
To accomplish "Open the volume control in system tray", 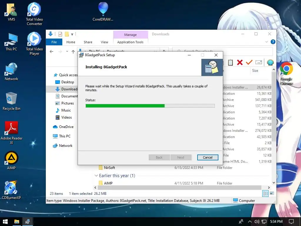I will 257,222.
